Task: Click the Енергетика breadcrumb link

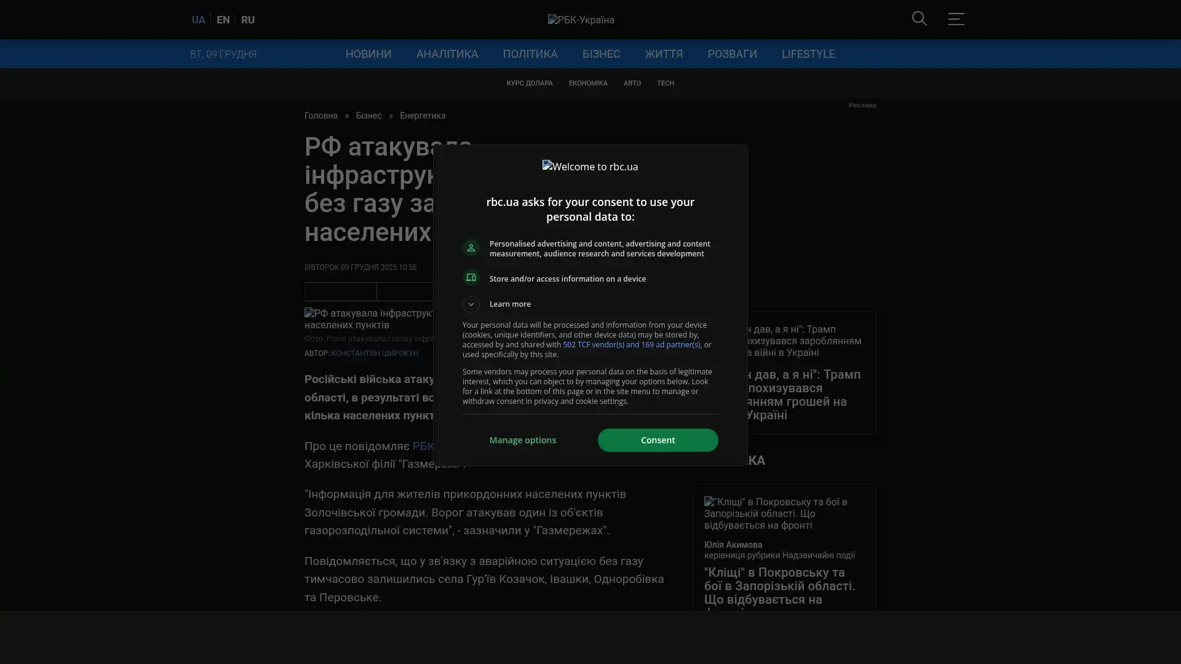Action: (x=422, y=116)
